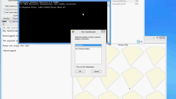
Task: Click Configure this Compressor button
Action: pos(10,10)
